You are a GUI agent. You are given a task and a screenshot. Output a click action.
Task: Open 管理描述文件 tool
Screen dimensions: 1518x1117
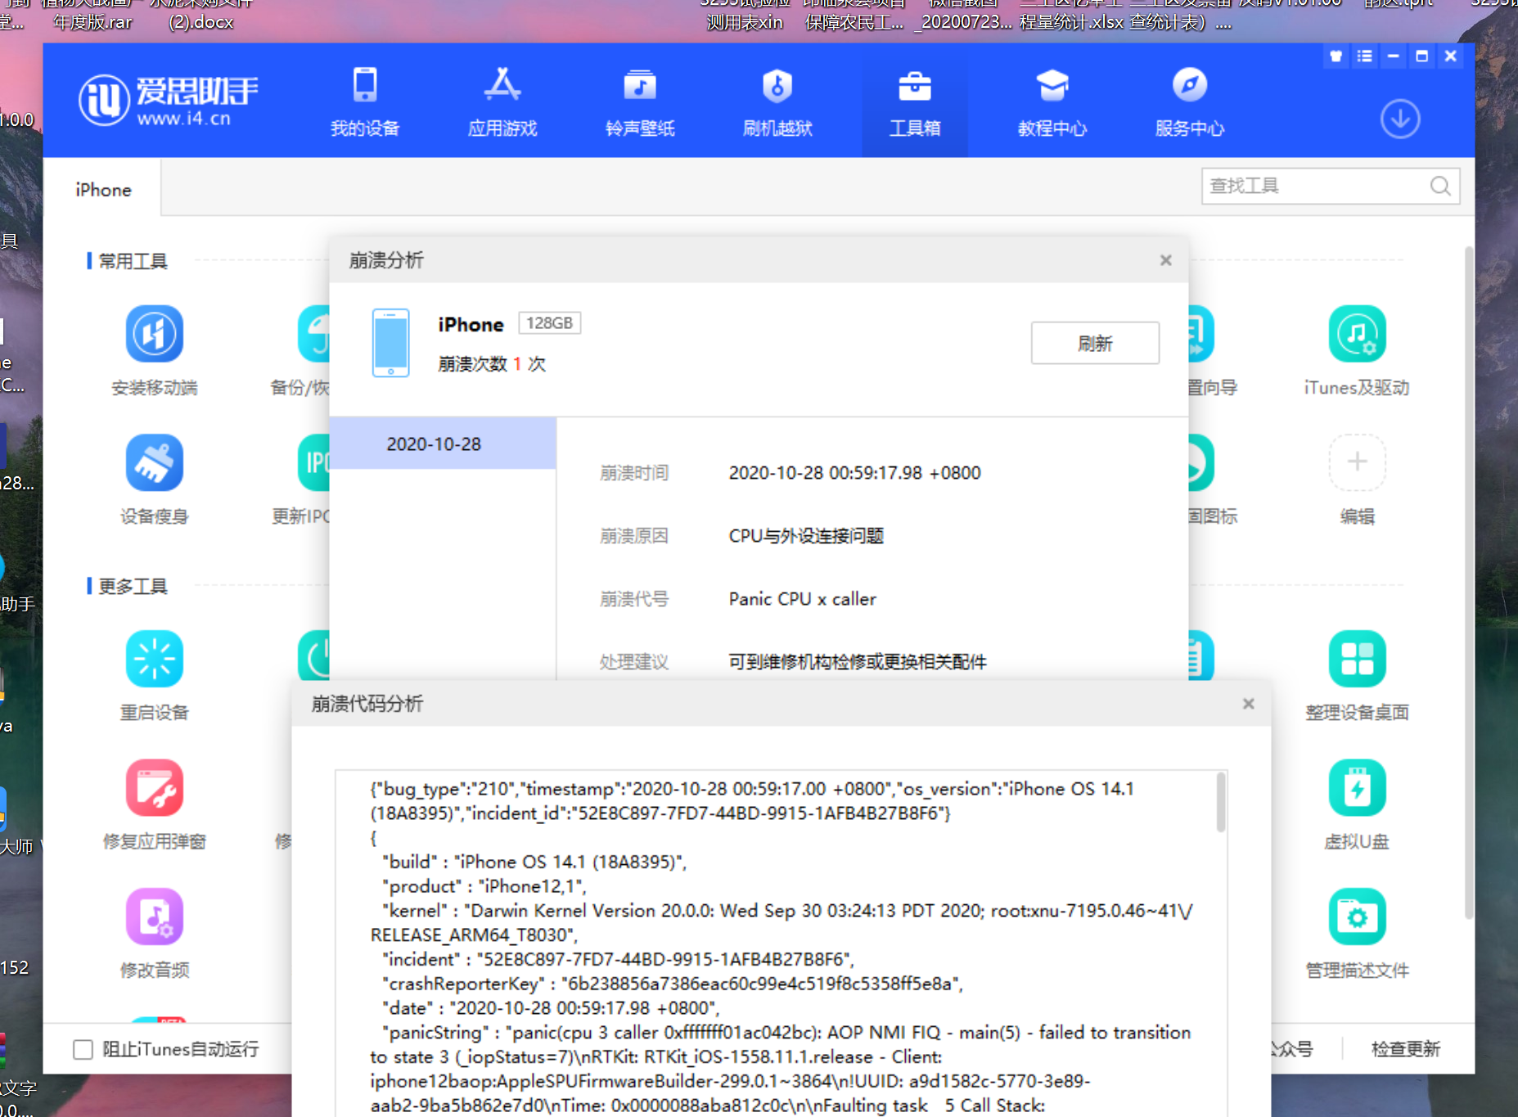[1356, 917]
